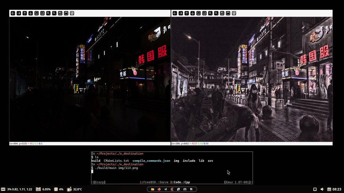The width and height of the screenshot is (344, 193).
Task: Click the floppy-disk save icon in the right viewer
Action: pos(222,13)
